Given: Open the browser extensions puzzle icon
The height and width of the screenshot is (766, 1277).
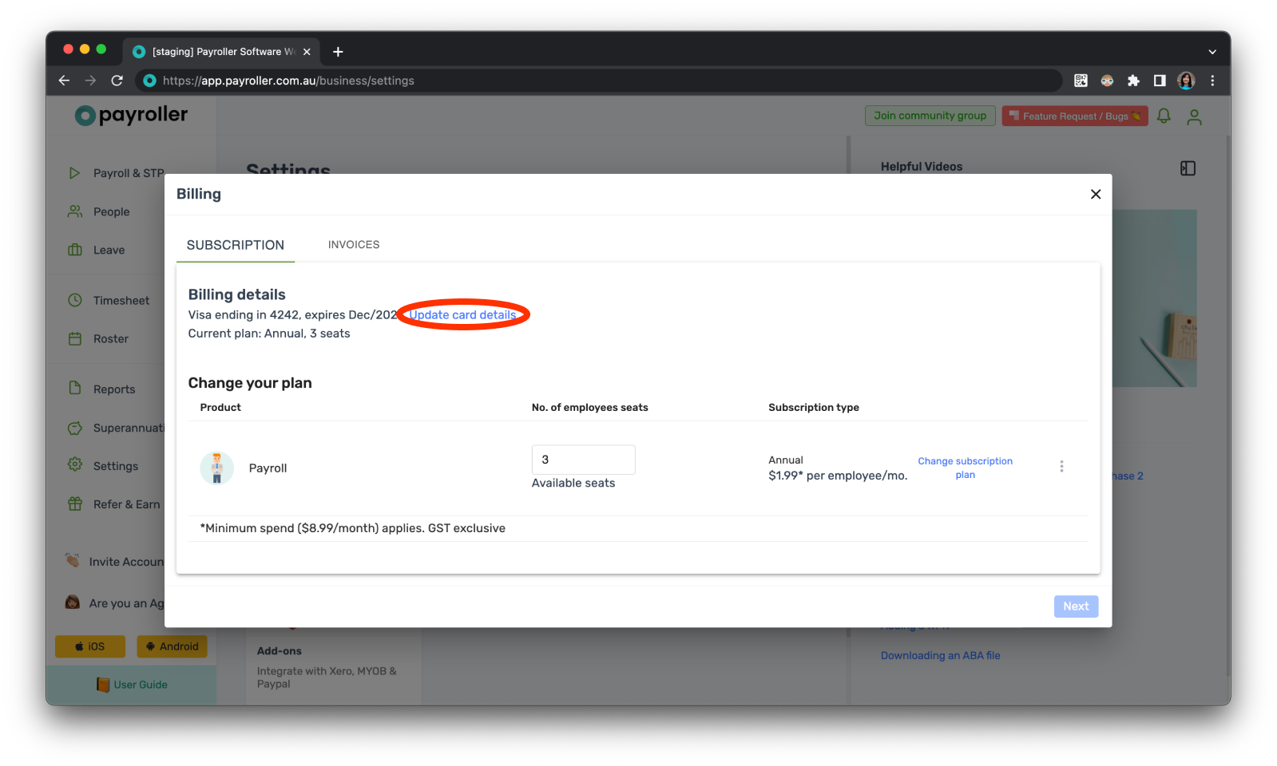Looking at the screenshot, I should 1133,81.
